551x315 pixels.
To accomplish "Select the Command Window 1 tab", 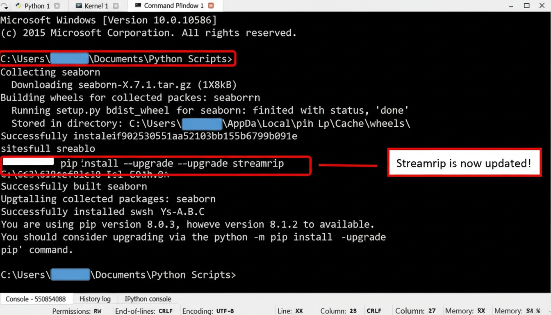I will (x=174, y=6).
